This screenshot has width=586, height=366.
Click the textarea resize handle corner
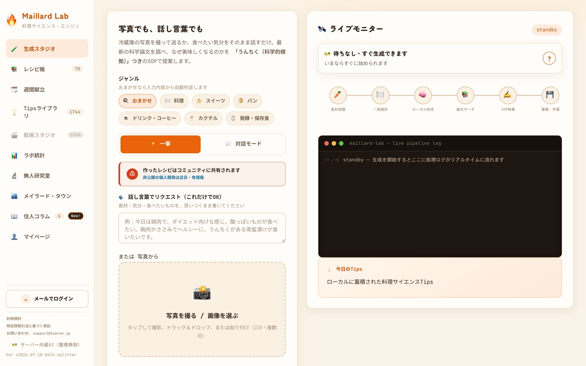(x=283, y=240)
